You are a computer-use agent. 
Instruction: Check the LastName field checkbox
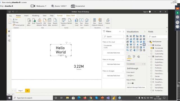pos(151,85)
